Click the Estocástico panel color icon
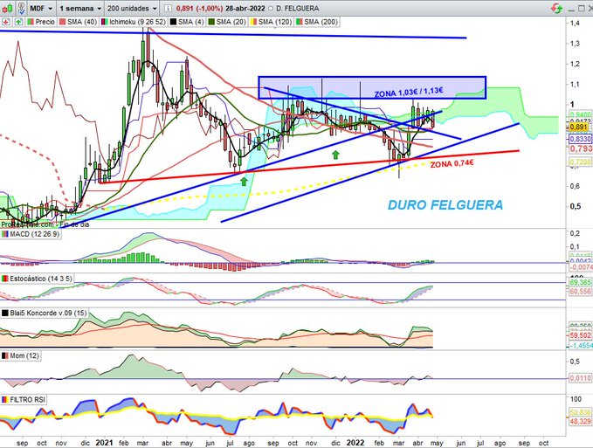 tap(5, 279)
